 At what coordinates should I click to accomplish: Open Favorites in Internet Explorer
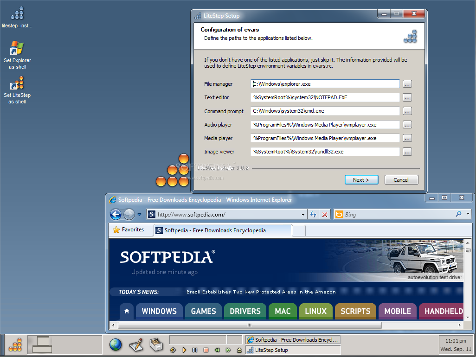point(129,229)
